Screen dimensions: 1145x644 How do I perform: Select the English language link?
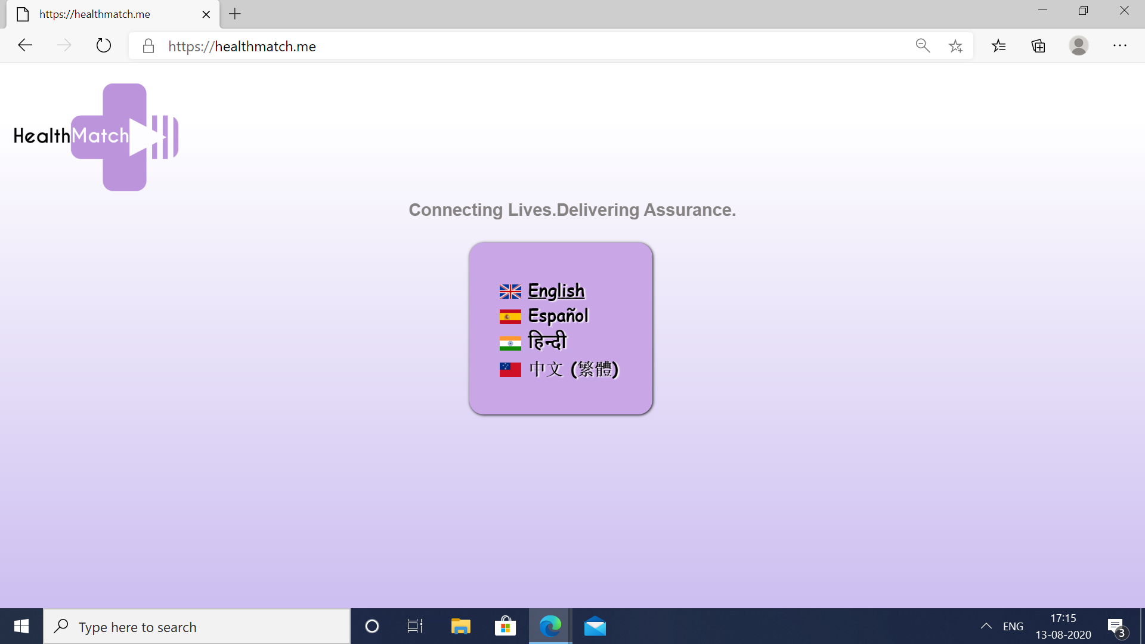pyautogui.click(x=556, y=291)
